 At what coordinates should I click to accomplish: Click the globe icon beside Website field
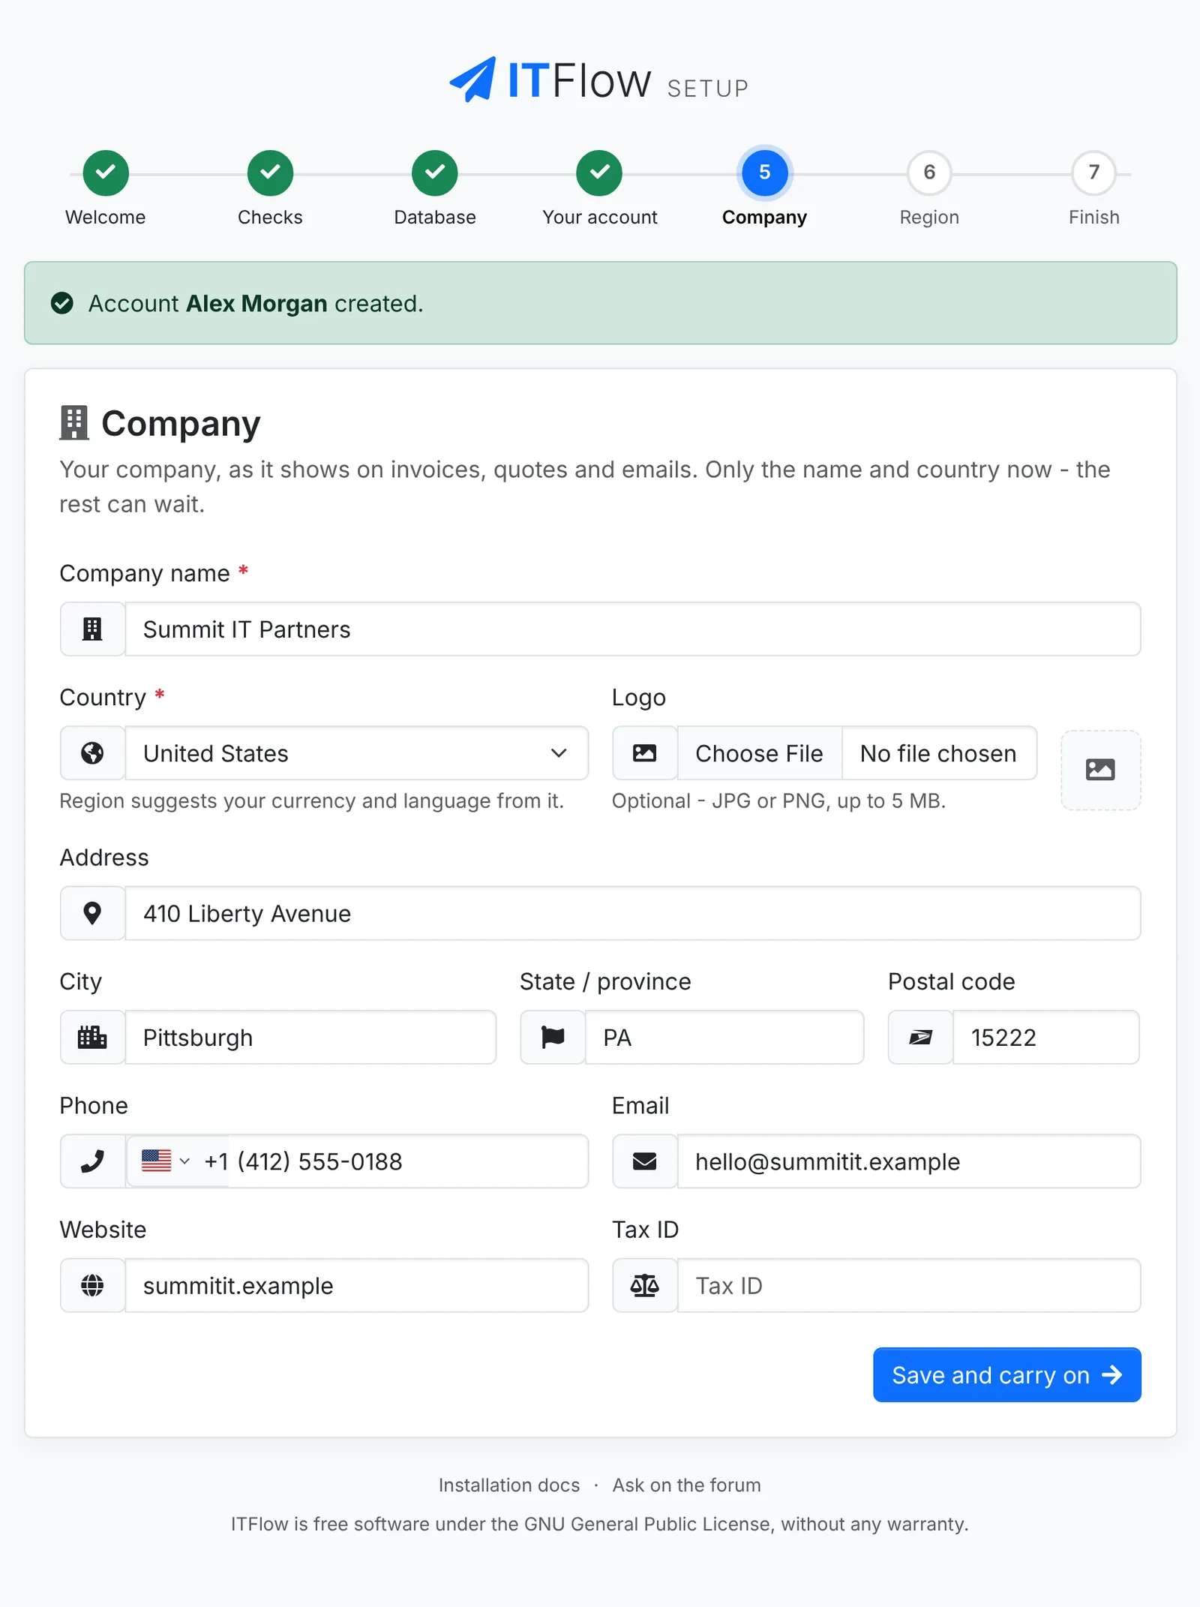(92, 1285)
